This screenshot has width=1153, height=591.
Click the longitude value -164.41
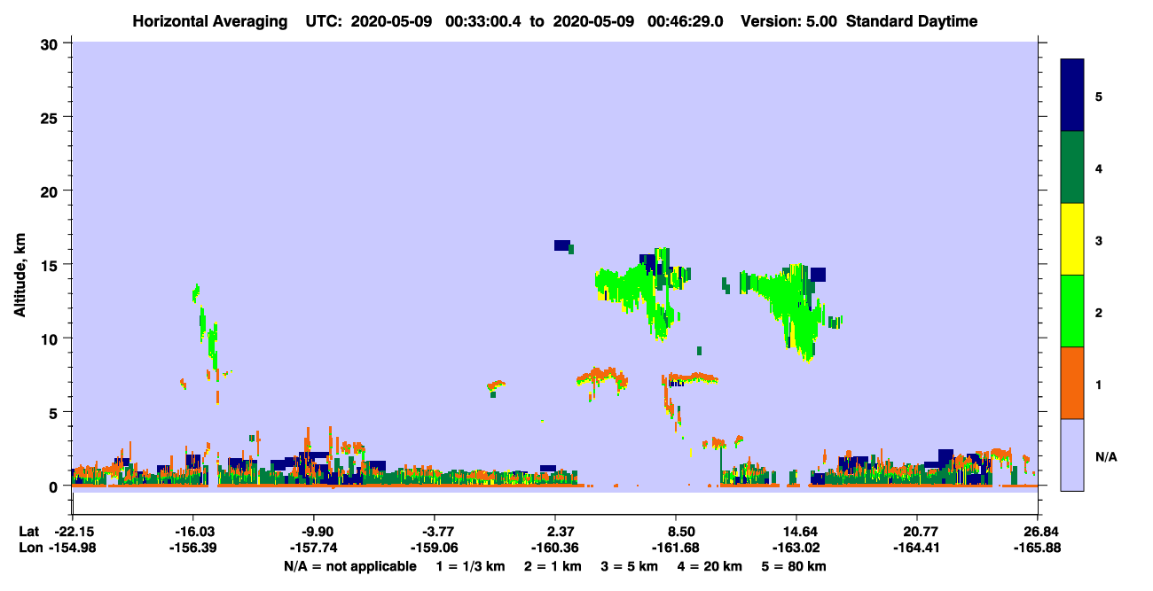(x=916, y=548)
